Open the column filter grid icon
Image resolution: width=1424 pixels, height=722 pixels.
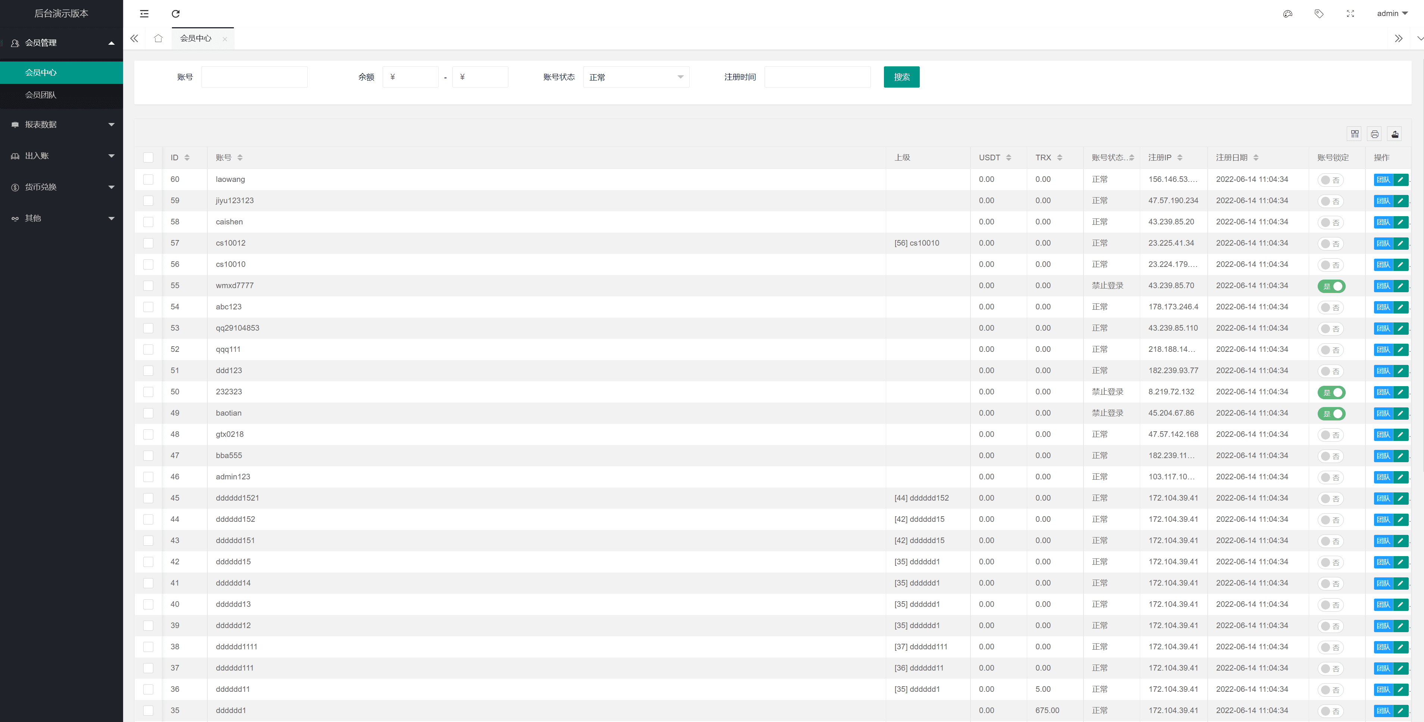(1354, 134)
